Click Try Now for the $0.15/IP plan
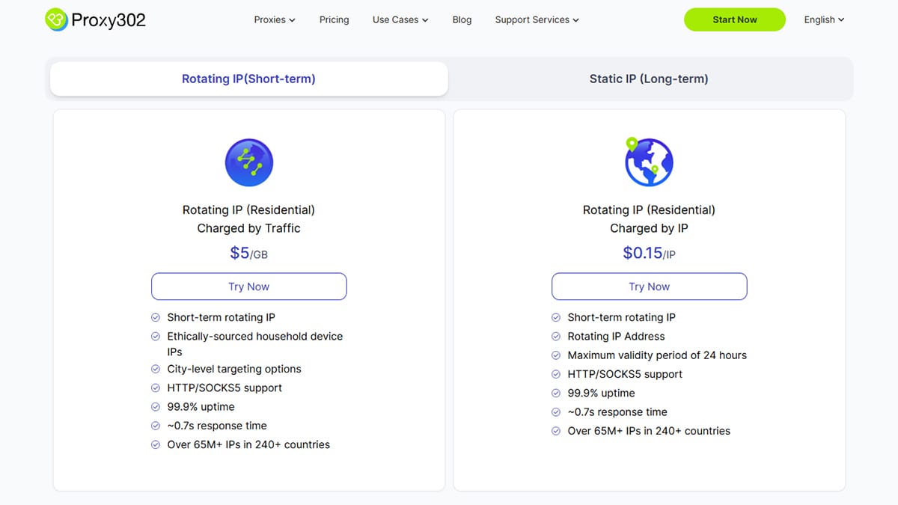The image size is (898, 505). [x=649, y=287]
